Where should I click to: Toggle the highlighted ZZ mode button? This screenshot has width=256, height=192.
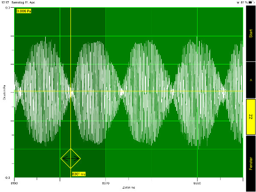click(250, 116)
